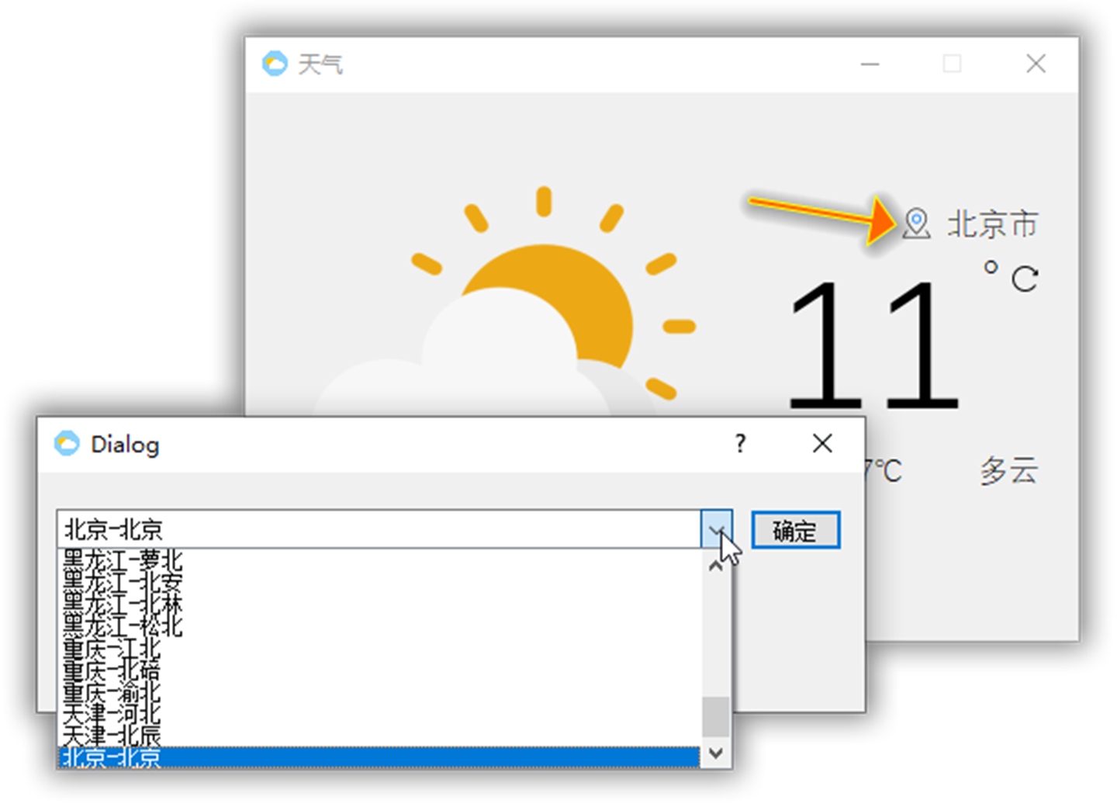The image size is (1117, 807).
Task: Click the 多云 weather condition text
Action: [1007, 469]
